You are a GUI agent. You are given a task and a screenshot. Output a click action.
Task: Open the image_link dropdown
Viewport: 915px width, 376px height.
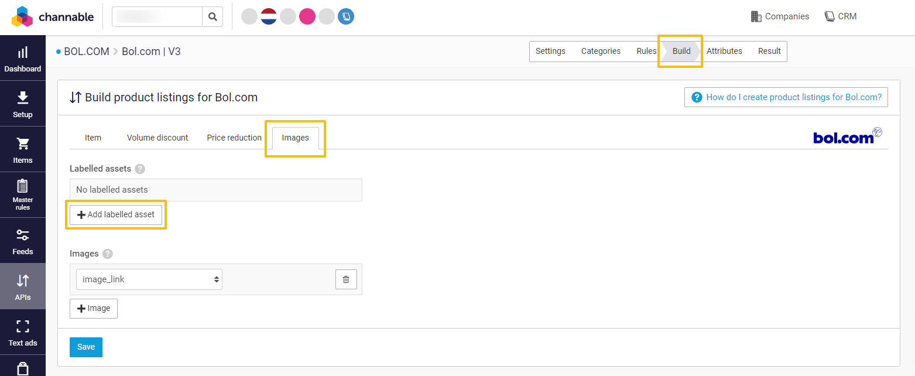pos(149,279)
